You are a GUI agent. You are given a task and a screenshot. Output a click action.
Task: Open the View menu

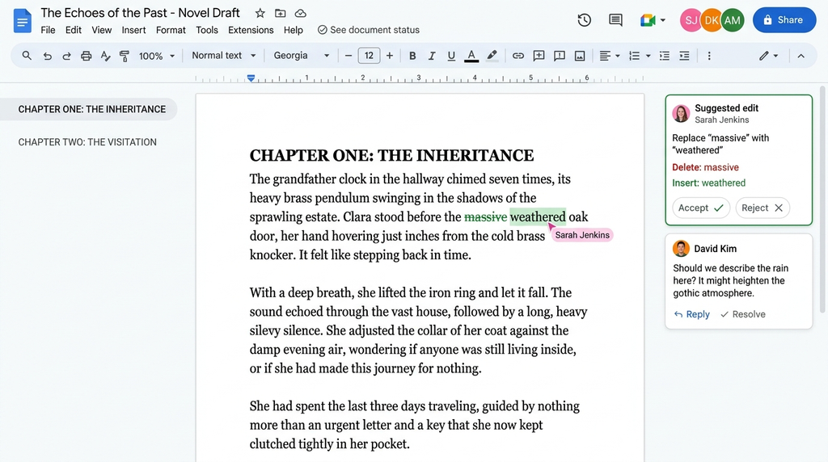(101, 30)
